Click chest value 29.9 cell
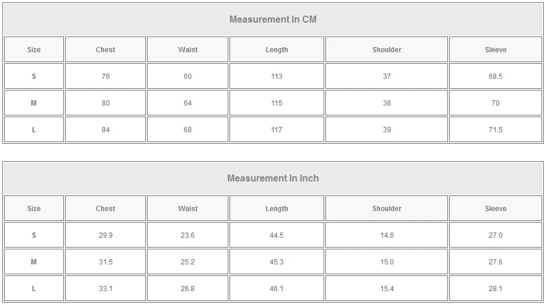Screen dimensions: 545x305 105,235
